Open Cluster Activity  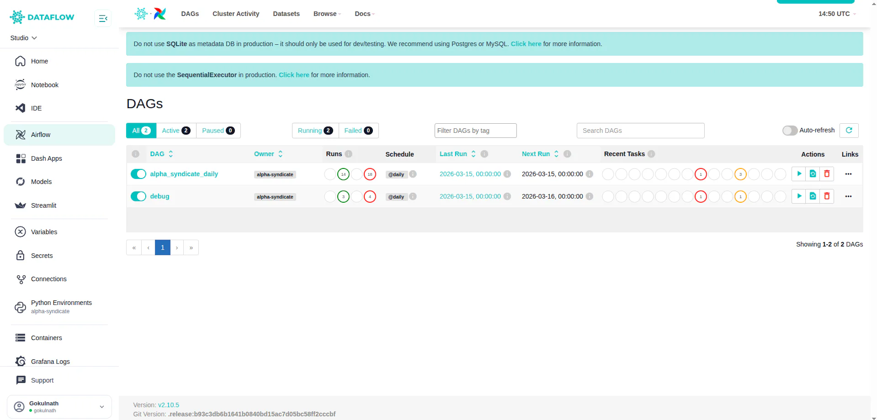[236, 14]
